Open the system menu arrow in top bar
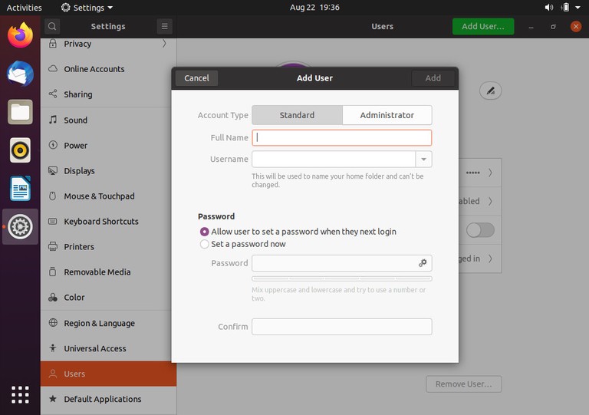 (x=577, y=8)
